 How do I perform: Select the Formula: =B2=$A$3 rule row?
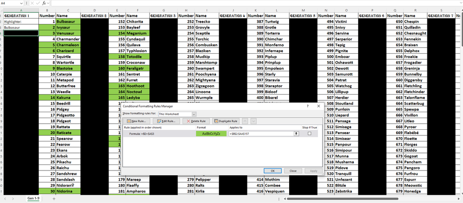coord(220,133)
